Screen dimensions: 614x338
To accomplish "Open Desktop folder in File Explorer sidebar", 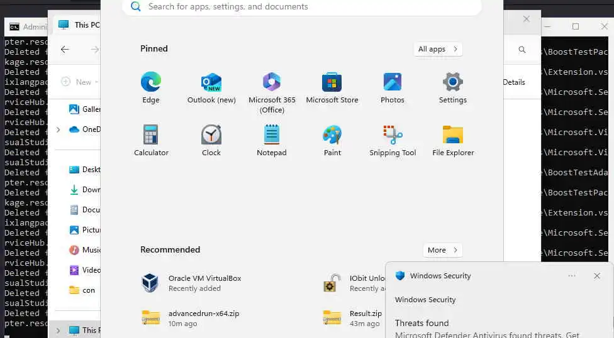I will click(x=84, y=170).
